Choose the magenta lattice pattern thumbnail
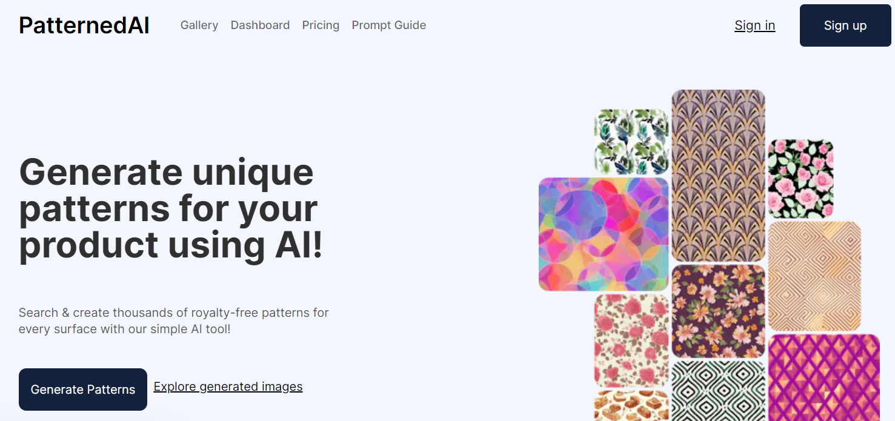This screenshot has width=895, height=421. coord(823,378)
